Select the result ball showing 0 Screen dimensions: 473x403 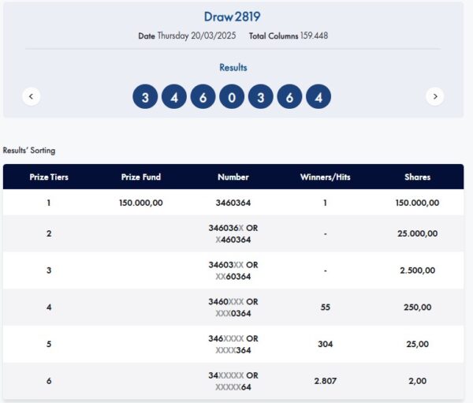click(232, 97)
